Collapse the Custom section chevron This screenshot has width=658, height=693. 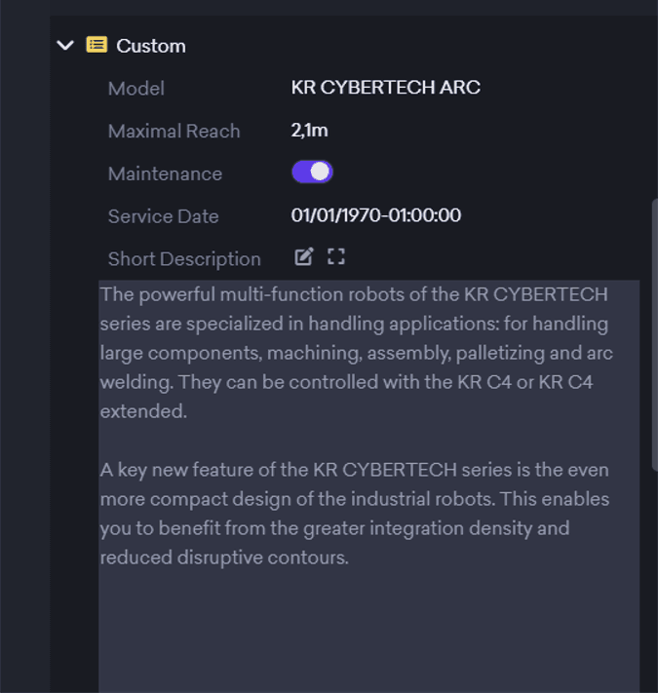[x=65, y=45]
